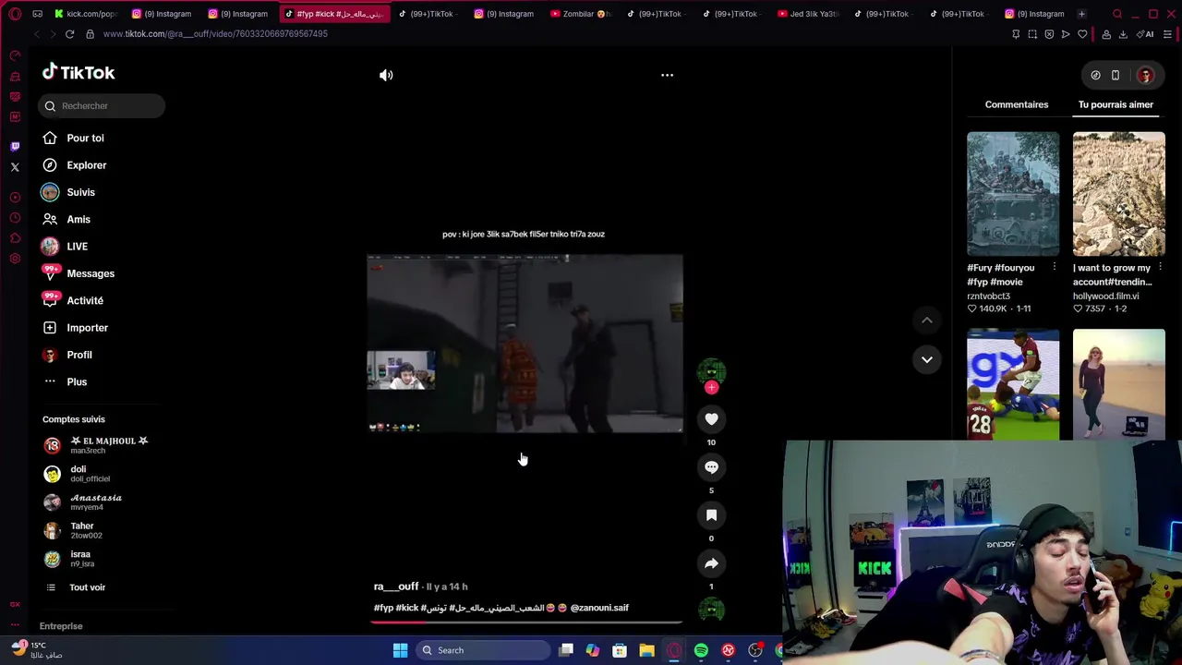Open Suivis feed

click(x=80, y=192)
